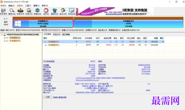Select the 本地磁盘(C:) row in partition table
Image resolution: width=185 pixels, height=110 pixels.
tap(103, 42)
